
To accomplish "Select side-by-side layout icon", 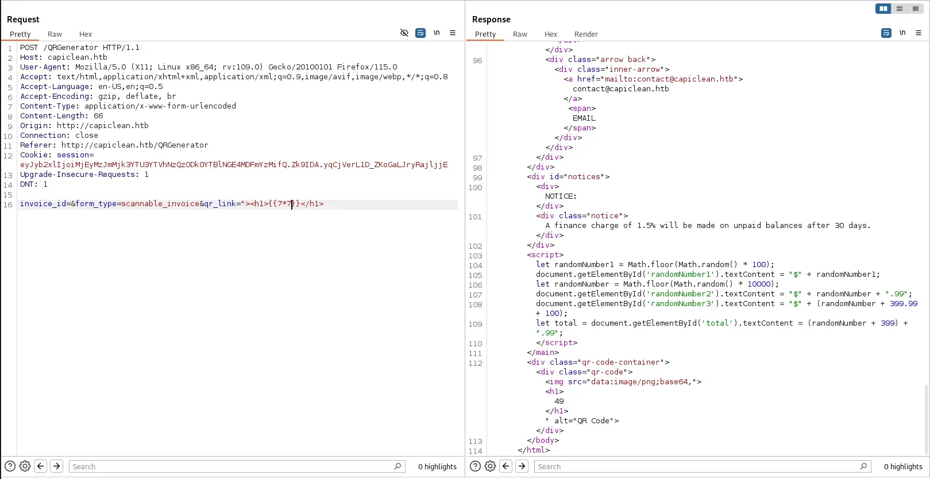I will coord(883,9).
